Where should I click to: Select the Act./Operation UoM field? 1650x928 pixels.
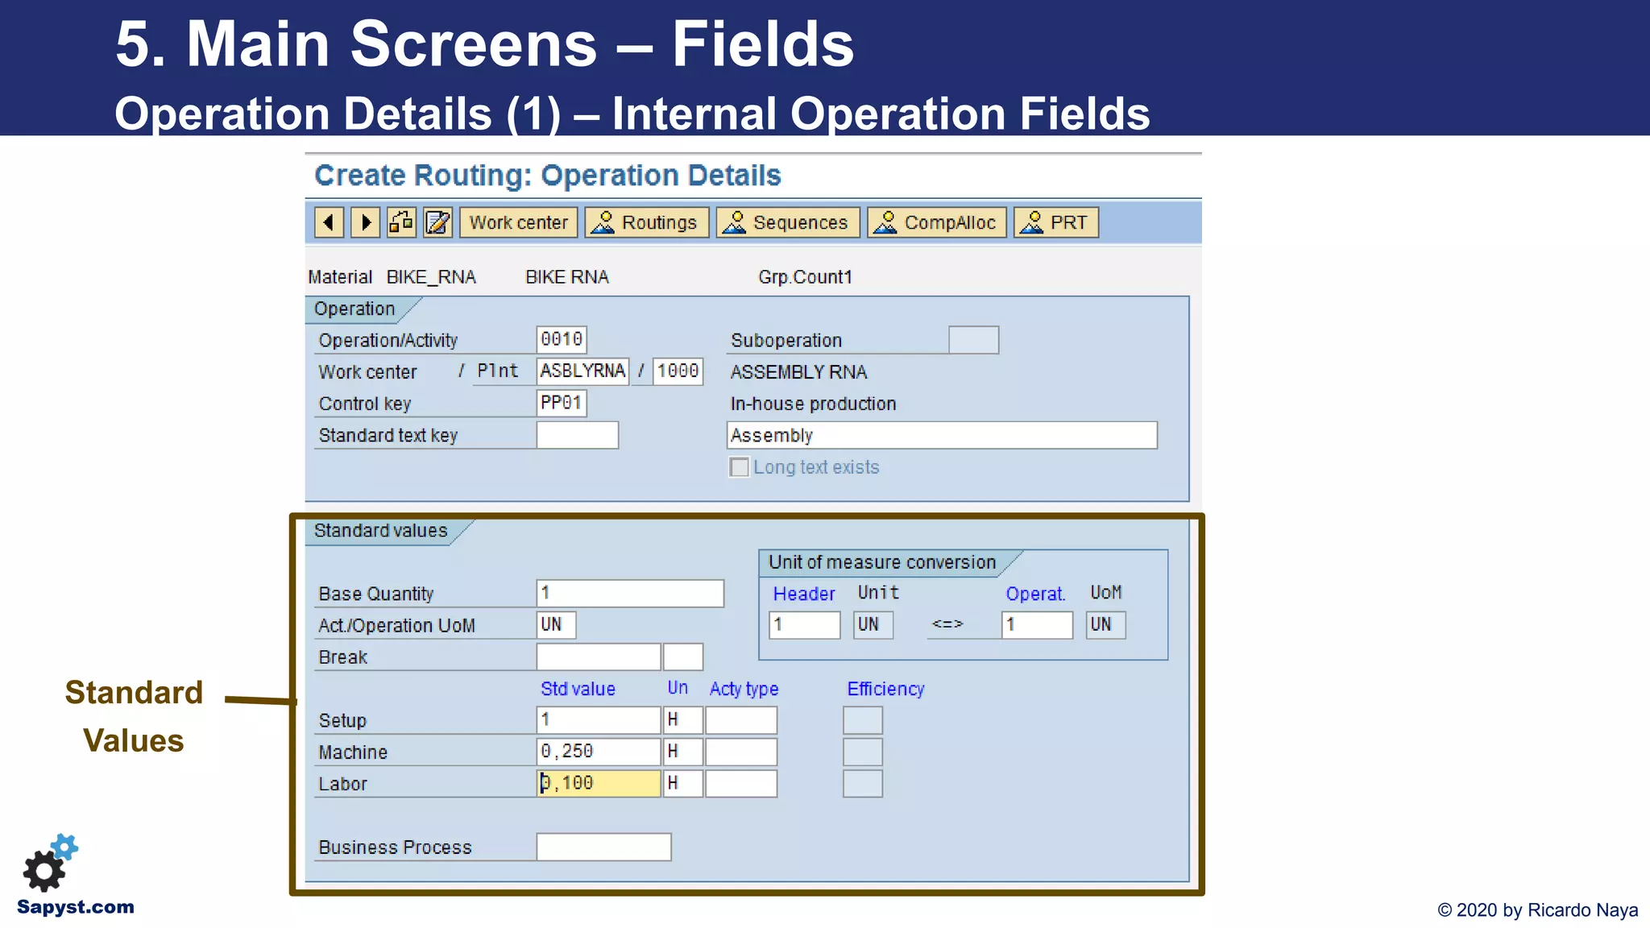pyautogui.click(x=556, y=625)
